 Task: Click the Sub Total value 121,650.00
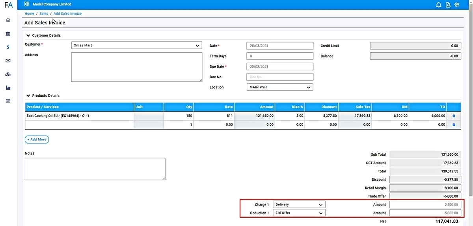coord(425,154)
